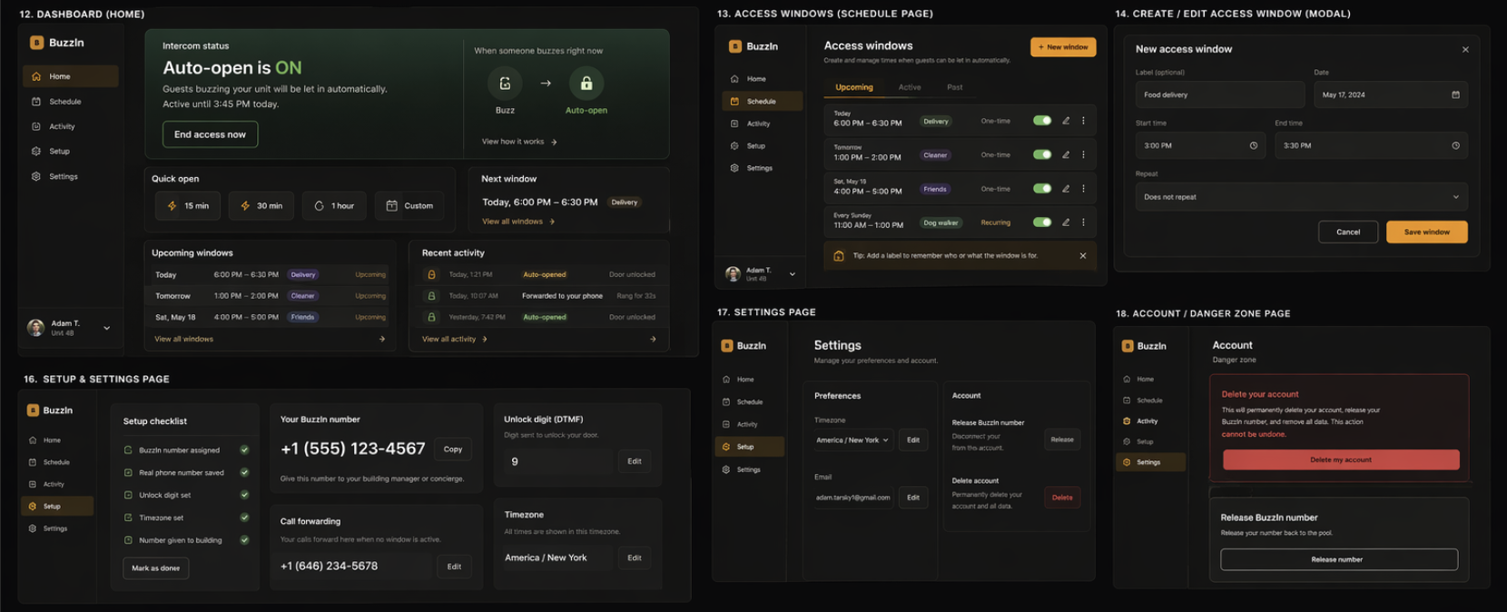Image resolution: width=1507 pixels, height=612 pixels.
Task: Quick open for 30 min
Action: (x=261, y=206)
